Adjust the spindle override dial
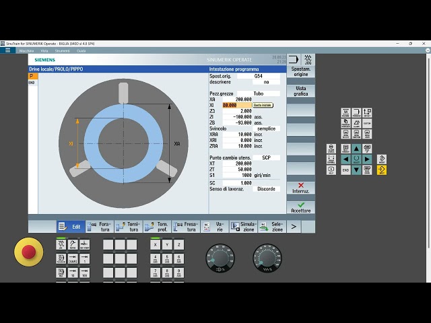Screen dimensions: 431x323 pos(220,258)
